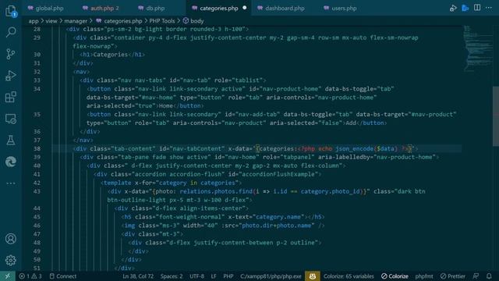Switch to the dashboard.php tab

(x=285, y=9)
